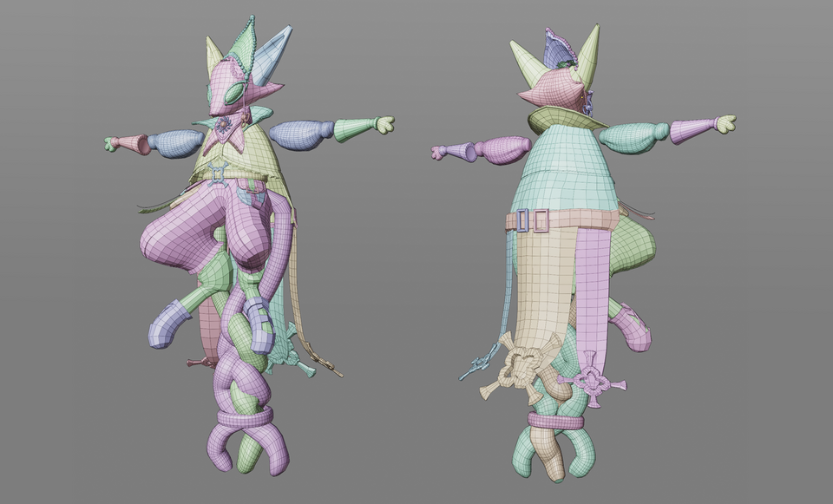Select the pink cross ornament on back view

pyautogui.click(x=591, y=380)
